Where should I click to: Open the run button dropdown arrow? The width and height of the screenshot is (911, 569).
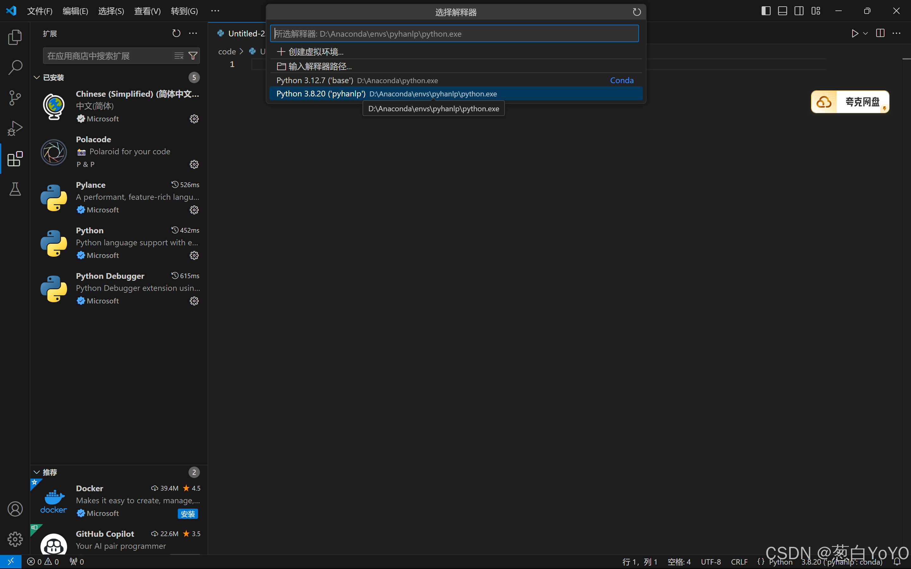point(865,34)
